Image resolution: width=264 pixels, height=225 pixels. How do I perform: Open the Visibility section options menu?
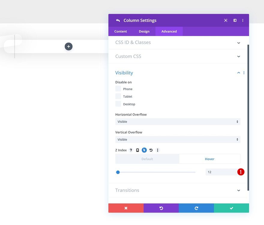point(244,73)
